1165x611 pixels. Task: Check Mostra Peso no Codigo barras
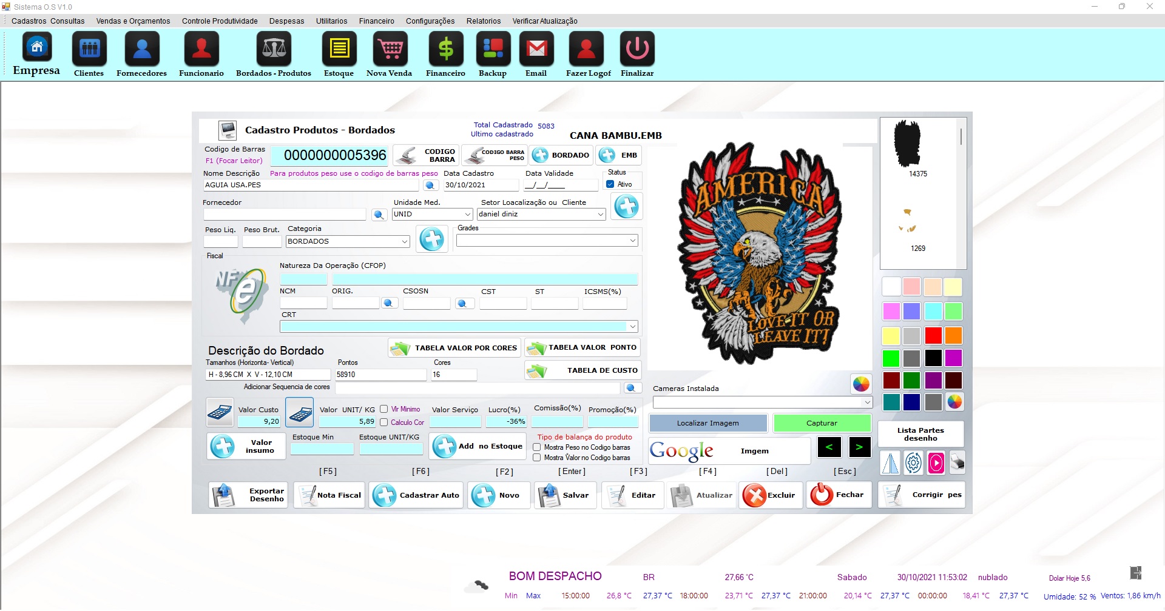point(537,447)
